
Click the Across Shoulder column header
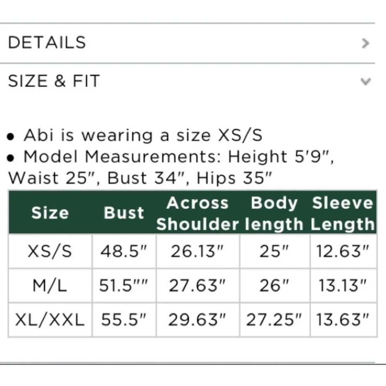click(x=197, y=213)
